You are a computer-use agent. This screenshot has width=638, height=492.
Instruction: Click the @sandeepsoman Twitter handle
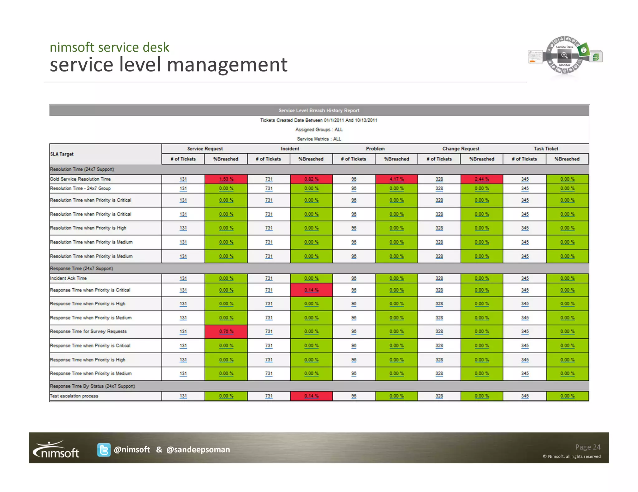198,450
